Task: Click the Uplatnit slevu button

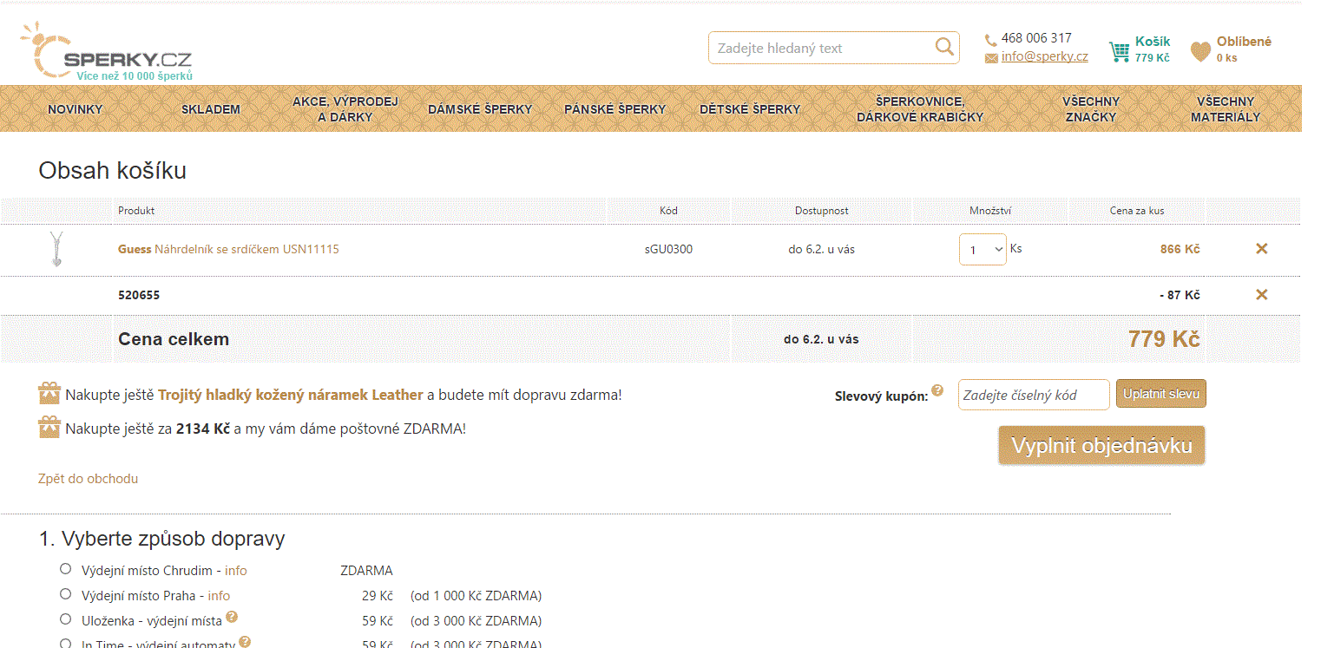Action: coord(1161,394)
